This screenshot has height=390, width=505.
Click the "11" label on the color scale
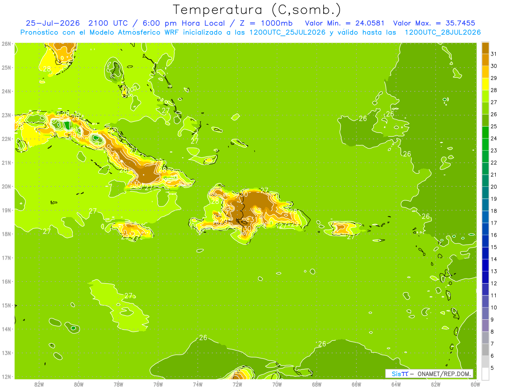click(494, 295)
